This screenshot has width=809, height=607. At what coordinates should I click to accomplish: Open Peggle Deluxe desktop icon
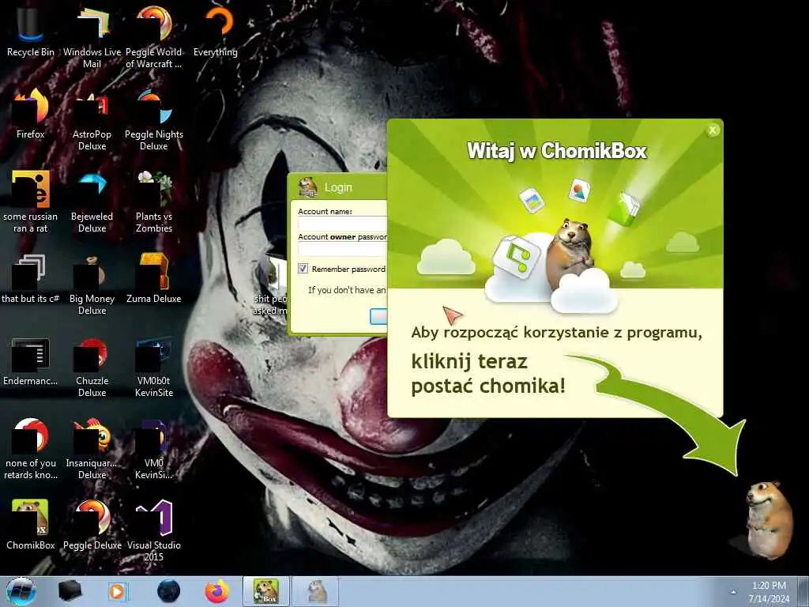[92, 524]
